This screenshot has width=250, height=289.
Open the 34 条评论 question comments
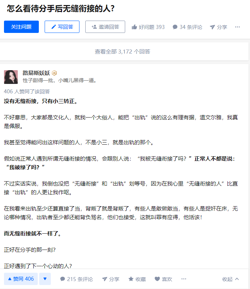[187, 27]
